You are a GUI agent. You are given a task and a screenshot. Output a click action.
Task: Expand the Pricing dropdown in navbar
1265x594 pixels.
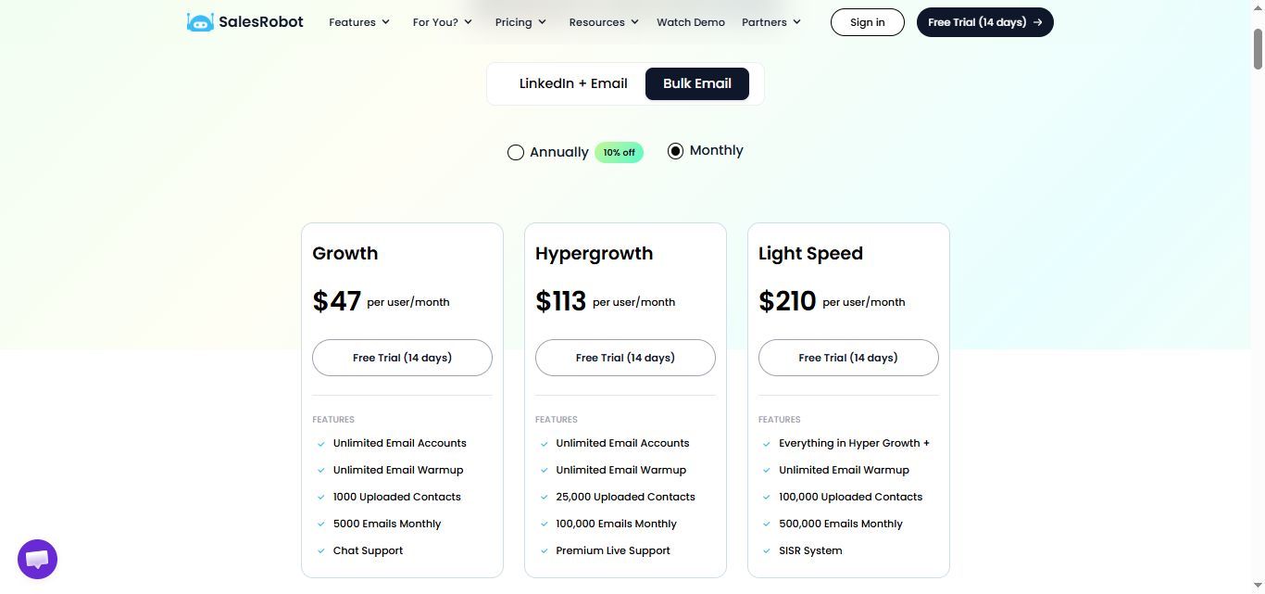tap(520, 22)
